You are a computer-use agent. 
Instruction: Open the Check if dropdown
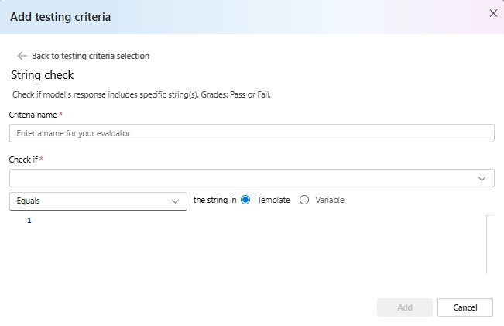[x=252, y=178]
